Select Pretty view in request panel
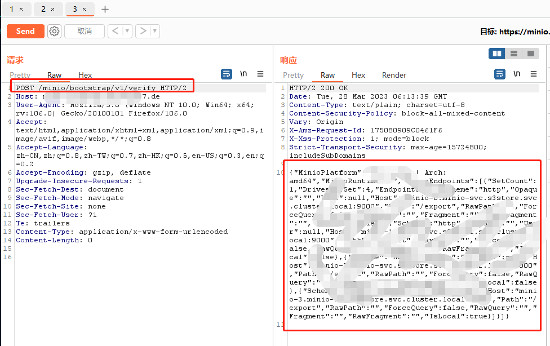Screen dimensions: 550x346 tap(20, 75)
